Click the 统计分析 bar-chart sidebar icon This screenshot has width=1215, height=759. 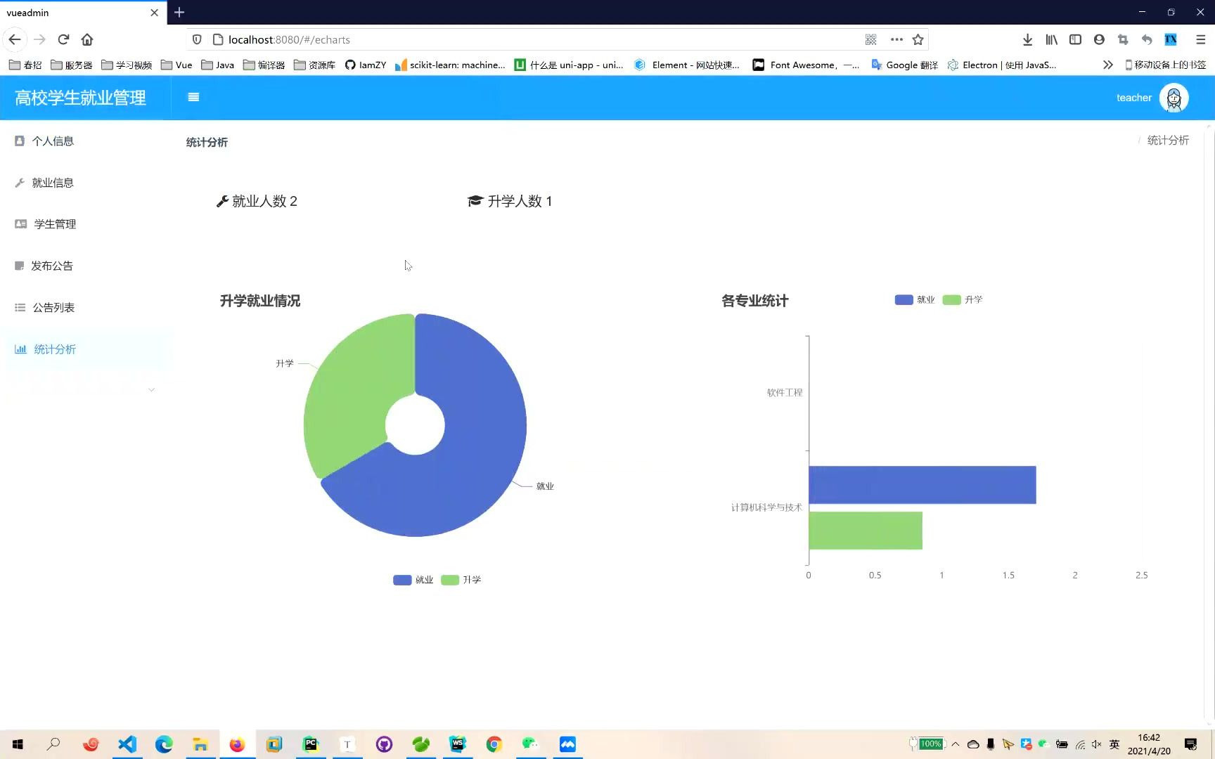(20, 349)
